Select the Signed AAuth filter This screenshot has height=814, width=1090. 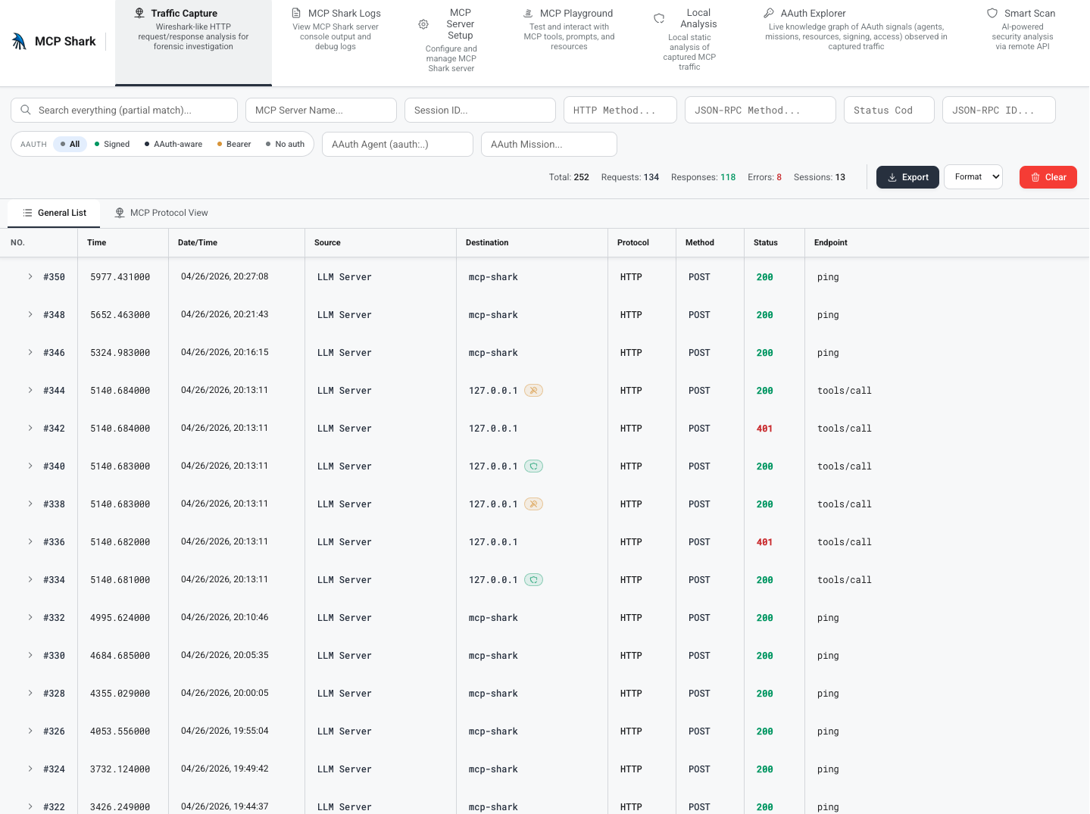click(x=112, y=144)
